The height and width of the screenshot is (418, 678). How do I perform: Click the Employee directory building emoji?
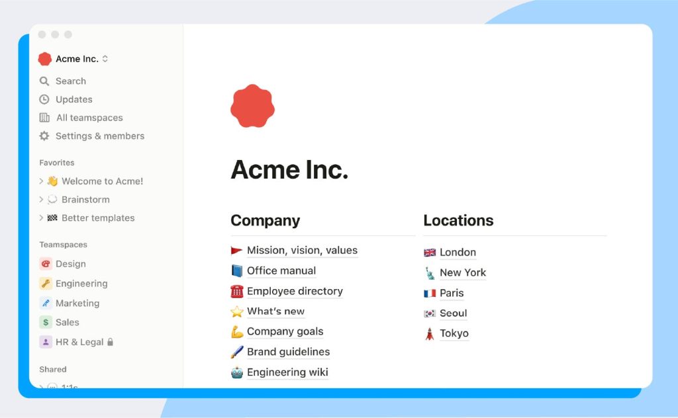237,291
